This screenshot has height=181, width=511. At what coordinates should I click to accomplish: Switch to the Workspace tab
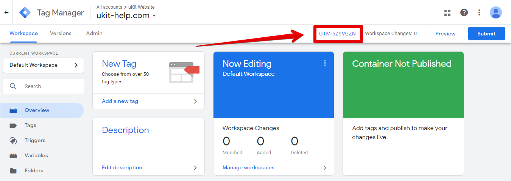coord(23,33)
